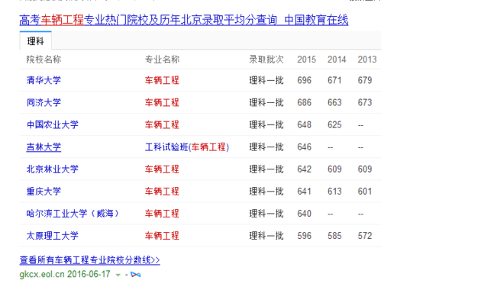Click the 2013 column header
The image size is (481, 290).
pos(367,60)
